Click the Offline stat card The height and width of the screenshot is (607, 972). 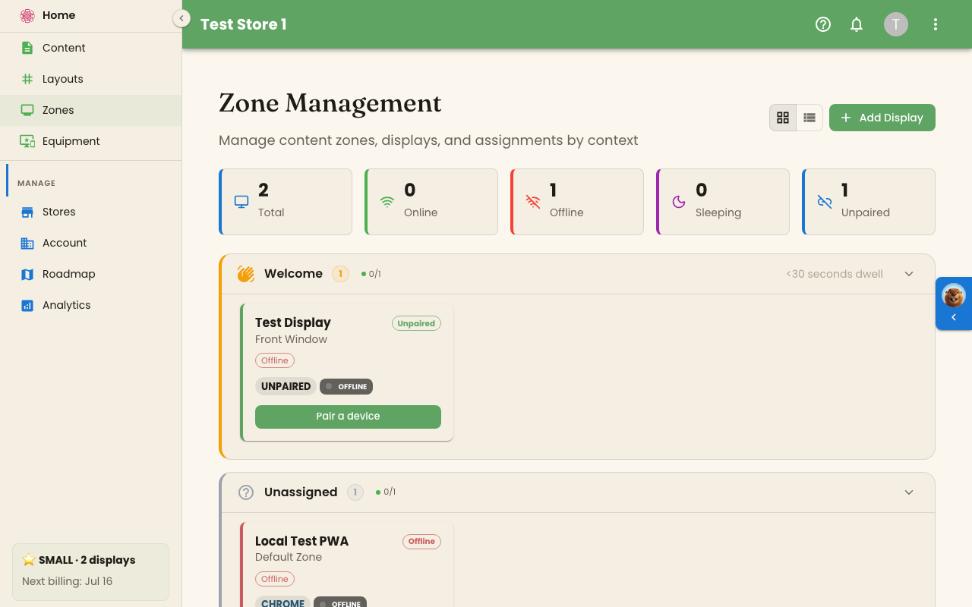pyautogui.click(x=577, y=202)
